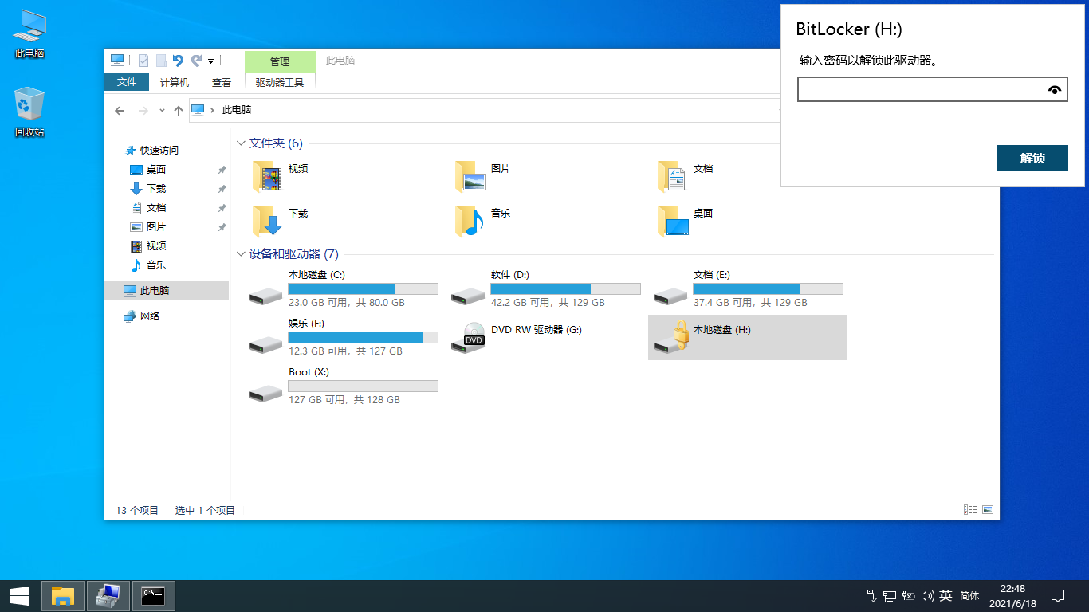Select 图片 in navigation pane
1089x612 pixels.
(x=156, y=226)
